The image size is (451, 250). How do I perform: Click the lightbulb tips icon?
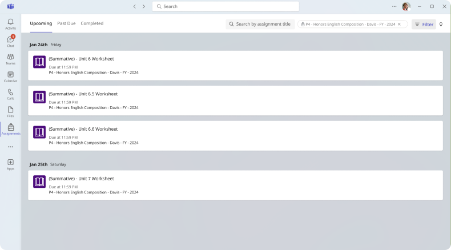[x=441, y=25]
